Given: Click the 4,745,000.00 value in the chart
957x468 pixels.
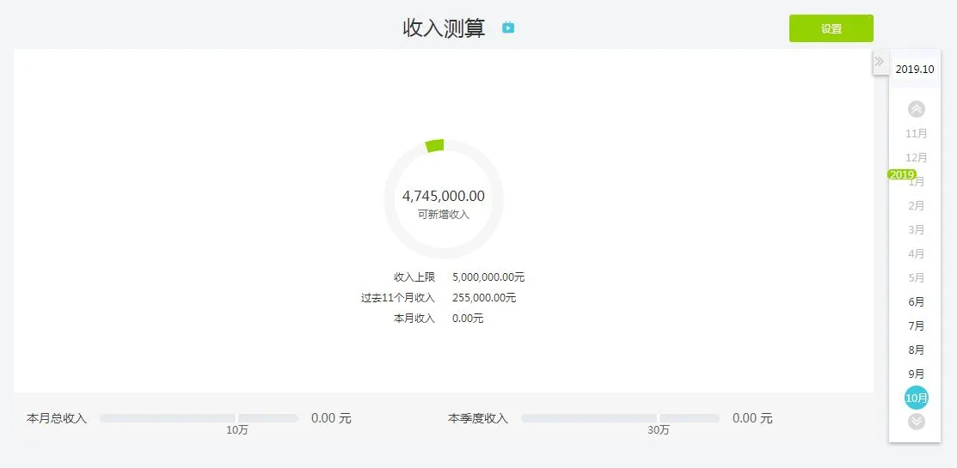Looking at the screenshot, I should click(443, 196).
